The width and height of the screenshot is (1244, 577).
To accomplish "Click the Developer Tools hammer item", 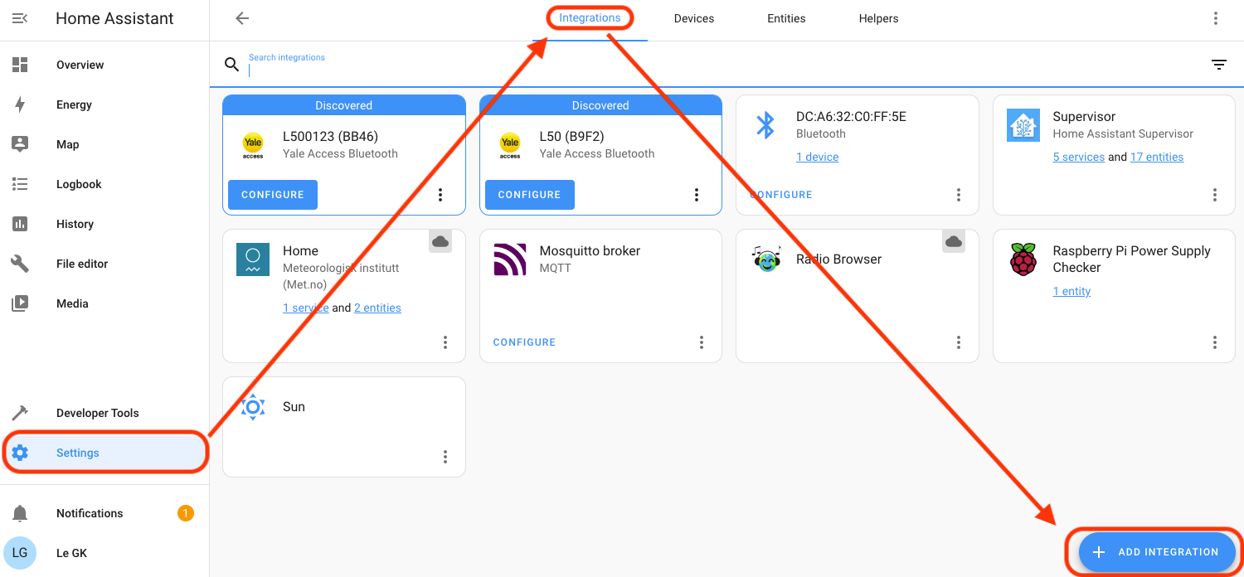I will click(x=97, y=413).
